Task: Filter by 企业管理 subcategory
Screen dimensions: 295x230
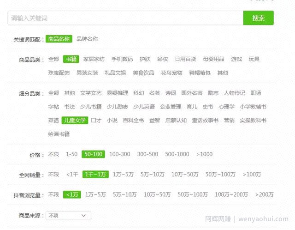Action: point(171,107)
